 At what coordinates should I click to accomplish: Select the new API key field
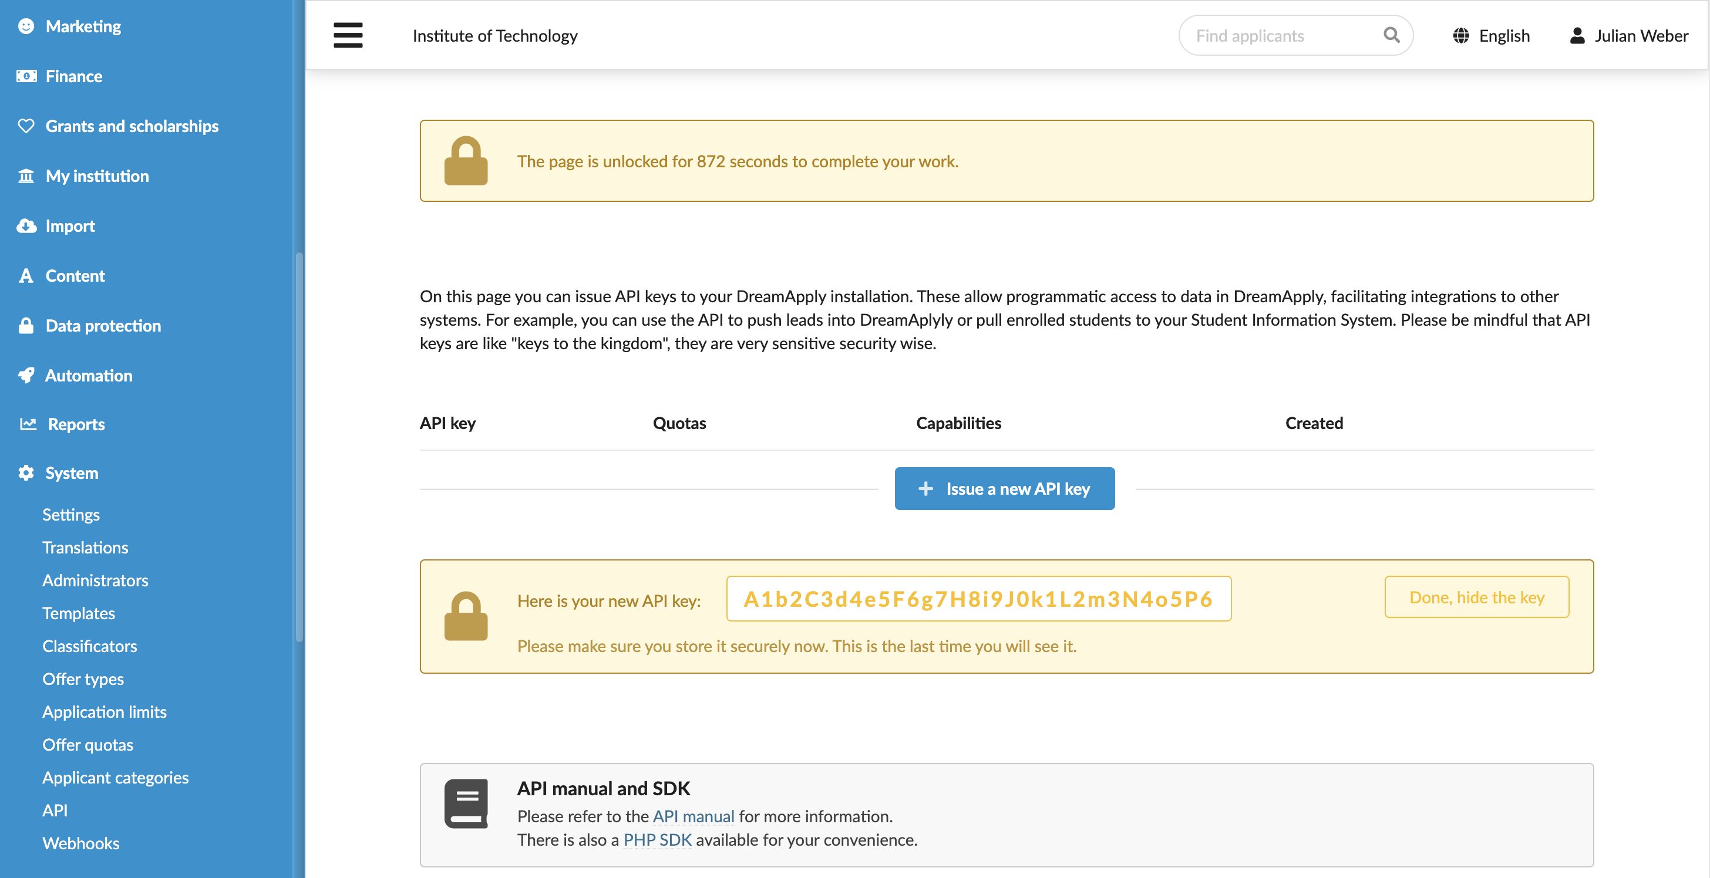coord(978,599)
